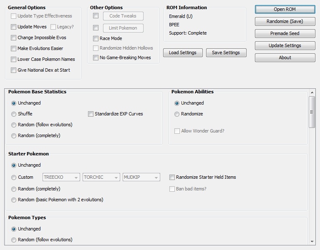This screenshot has width=320, height=250.
Task: Enable Make Evolutions Easier option
Action: [14, 49]
